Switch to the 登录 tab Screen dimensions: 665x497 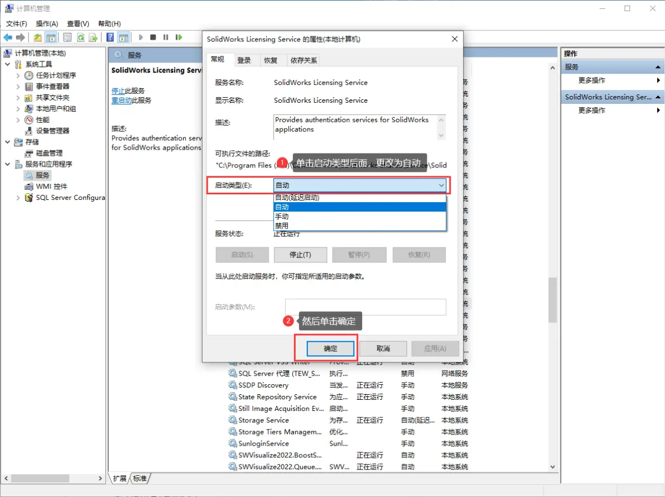coord(244,60)
